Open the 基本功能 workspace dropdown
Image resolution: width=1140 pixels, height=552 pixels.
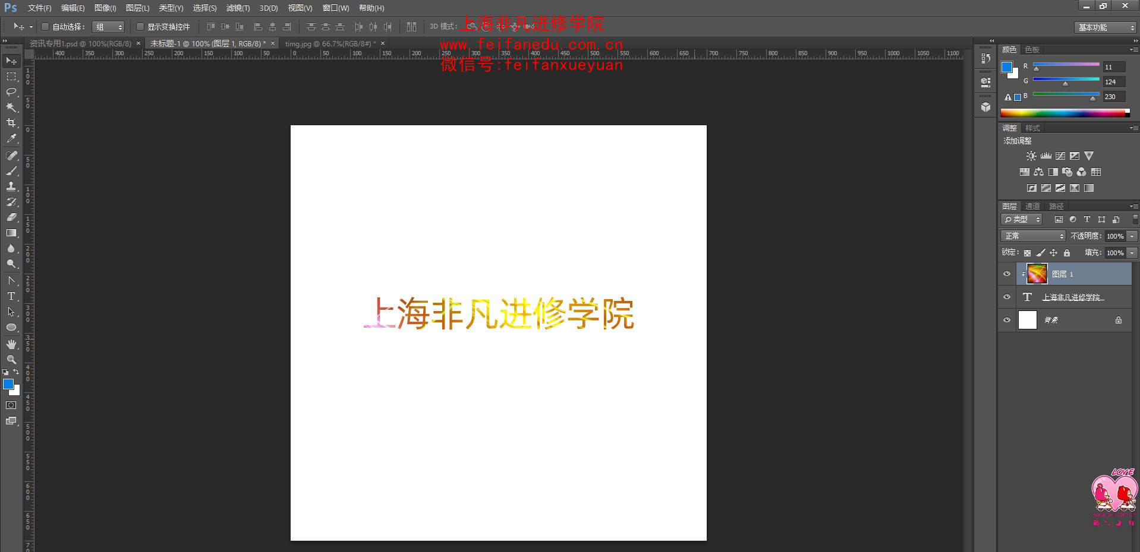tap(1106, 27)
